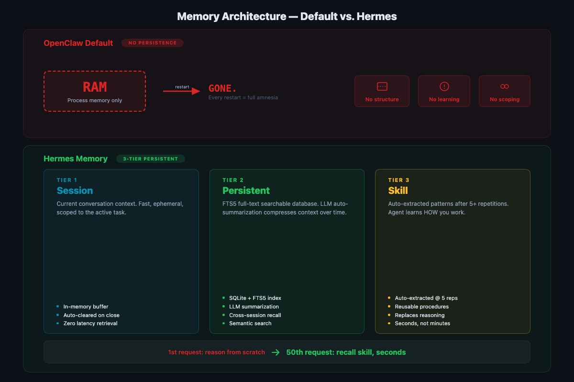The width and height of the screenshot is (574, 382).
Task: Click the No scoping label
Action: [x=504, y=99]
